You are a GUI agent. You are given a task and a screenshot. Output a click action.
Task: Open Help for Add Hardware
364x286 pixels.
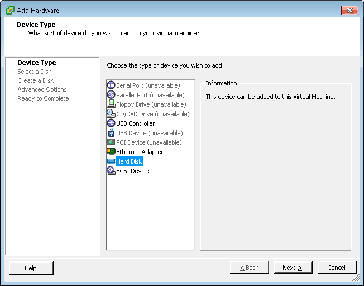coord(31,268)
